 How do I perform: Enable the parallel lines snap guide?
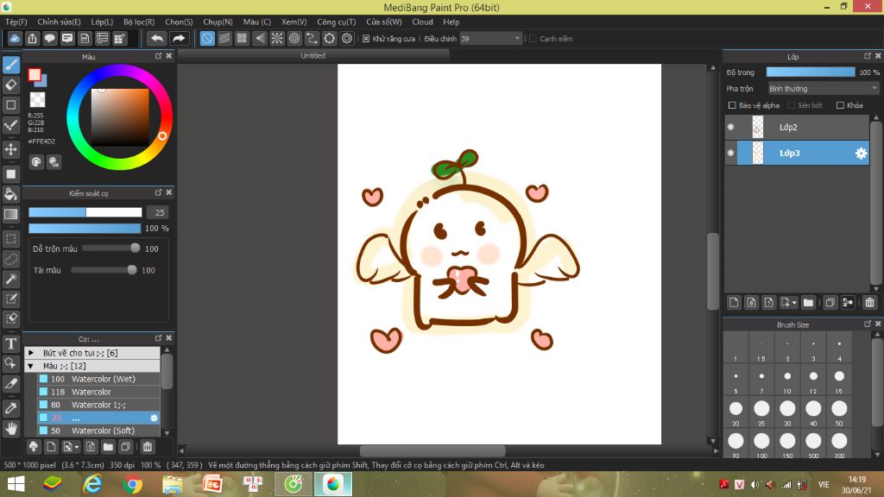[224, 38]
